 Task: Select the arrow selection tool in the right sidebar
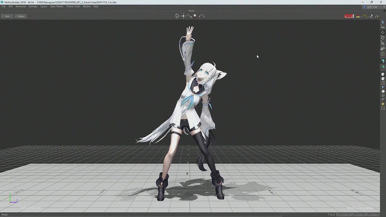[x=382, y=23]
